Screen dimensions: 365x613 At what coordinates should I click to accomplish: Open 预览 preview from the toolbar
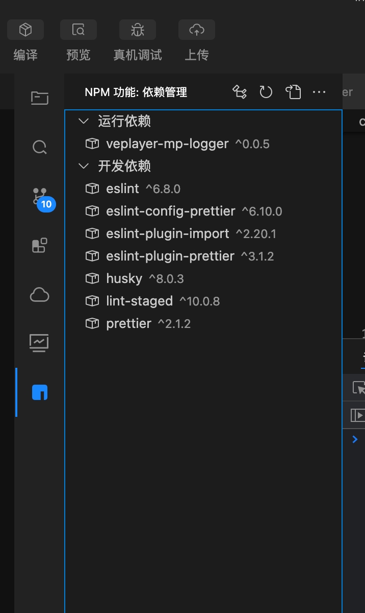(x=79, y=30)
